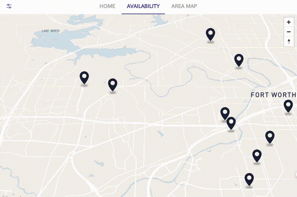Select the pin just east of westernmost pin
The height and width of the screenshot is (197, 297).
[112, 84]
